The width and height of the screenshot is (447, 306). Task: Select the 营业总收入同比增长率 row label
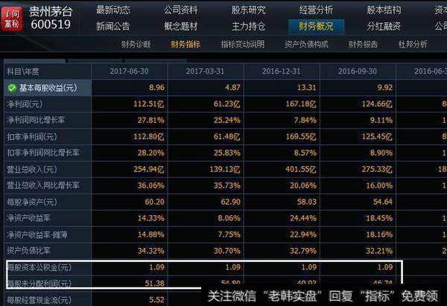(x=43, y=185)
